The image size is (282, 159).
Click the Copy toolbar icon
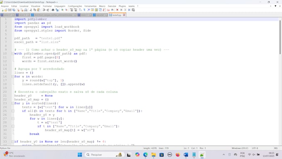[x=35, y=10]
